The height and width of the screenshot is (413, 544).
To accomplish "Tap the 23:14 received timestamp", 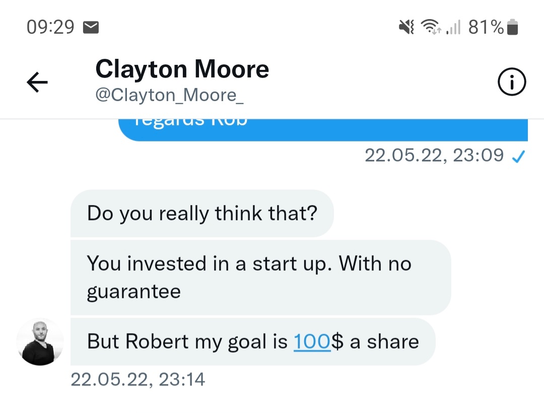I will [138, 379].
